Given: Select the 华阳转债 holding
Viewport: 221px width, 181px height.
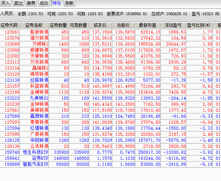Looking at the screenshot, I should [39, 140].
